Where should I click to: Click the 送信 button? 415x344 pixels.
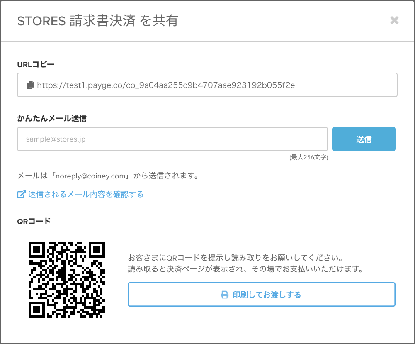click(364, 139)
